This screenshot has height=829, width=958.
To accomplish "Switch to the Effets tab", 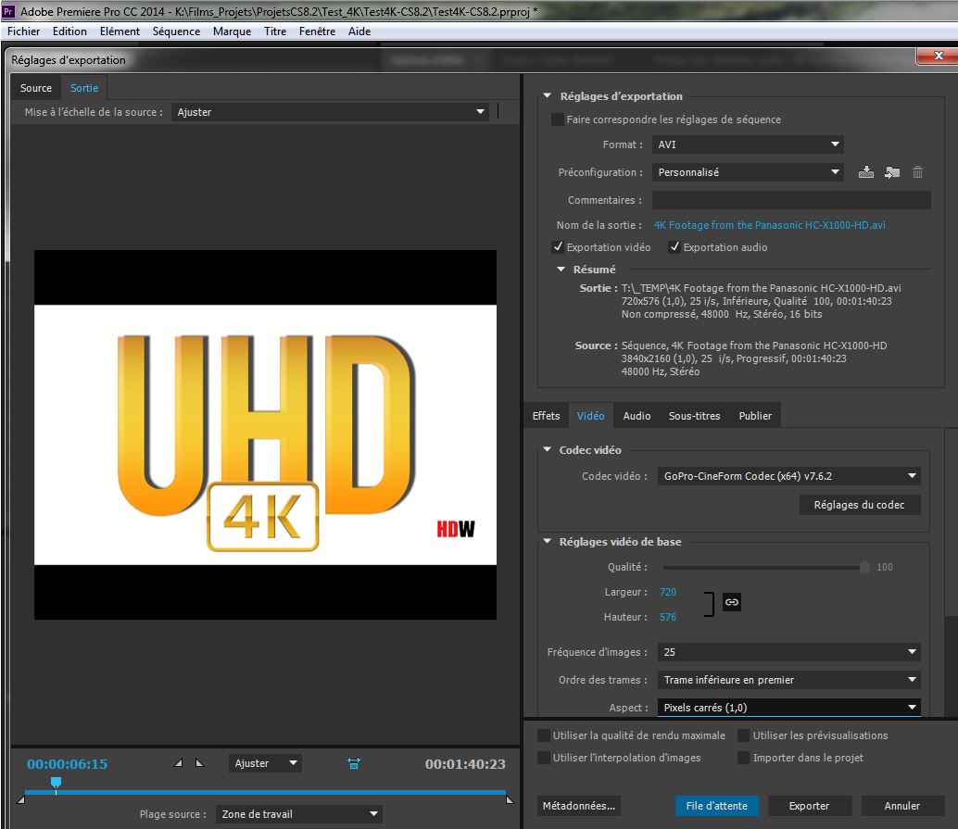I will click(x=547, y=415).
